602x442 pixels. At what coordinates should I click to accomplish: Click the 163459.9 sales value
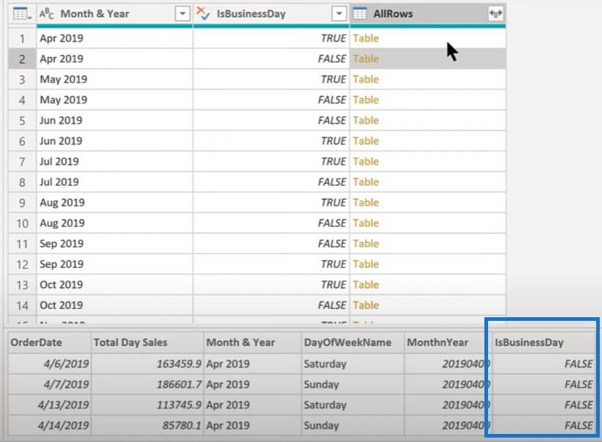pos(179,363)
